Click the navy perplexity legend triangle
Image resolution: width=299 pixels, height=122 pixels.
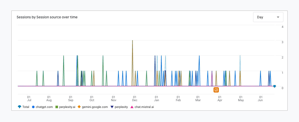tap(112, 107)
